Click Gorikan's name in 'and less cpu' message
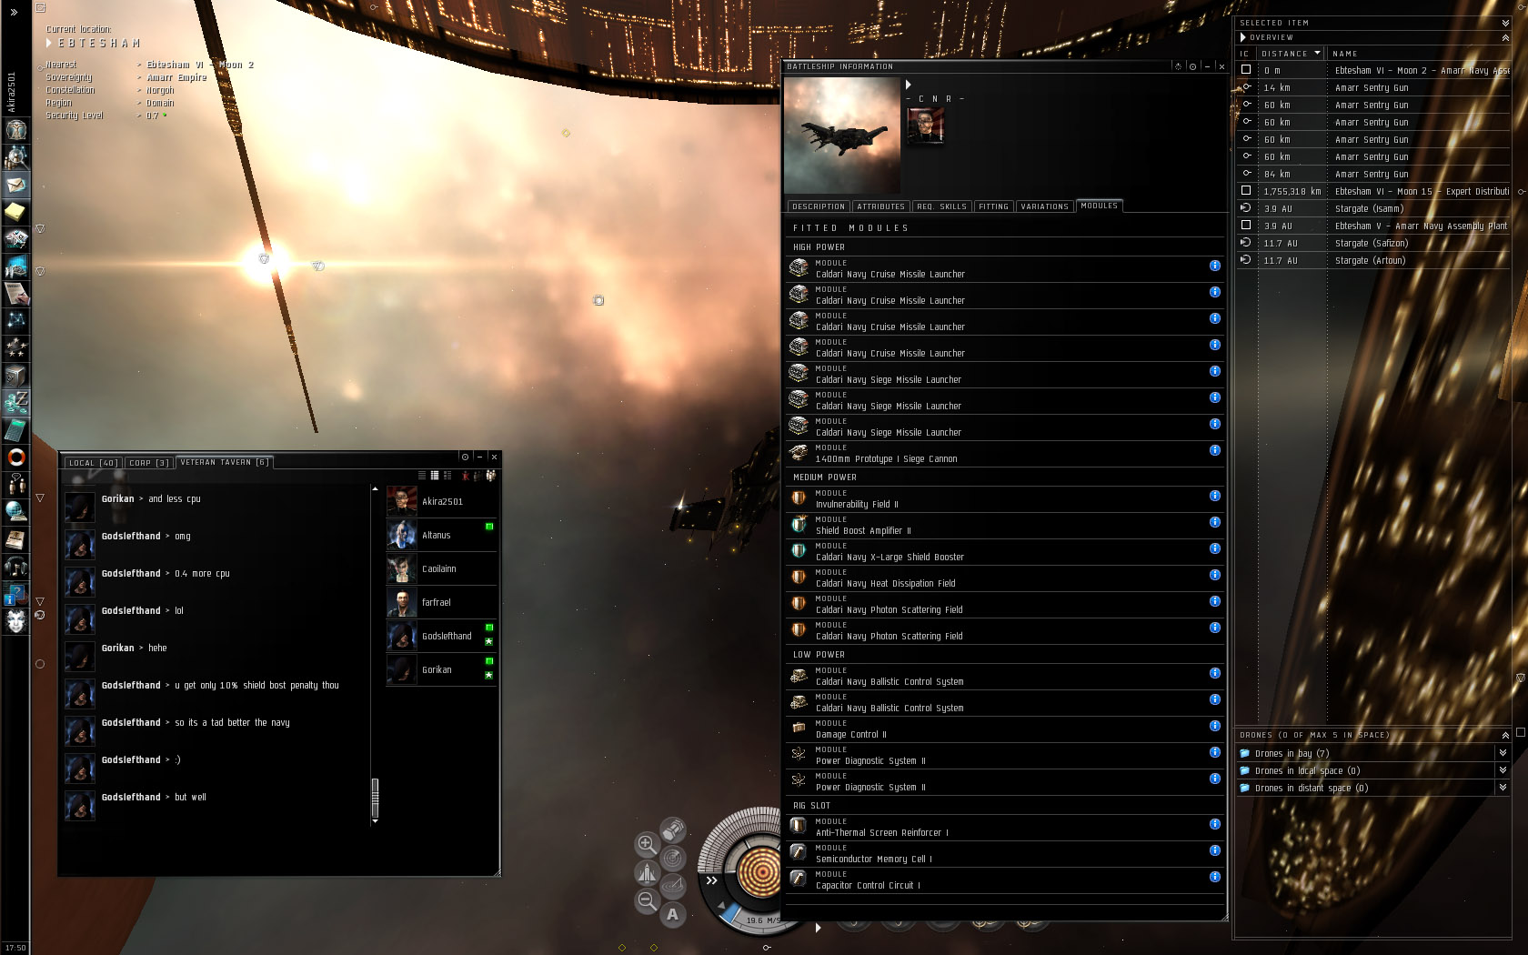This screenshot has width=1528, height=955. coord(117,498)
